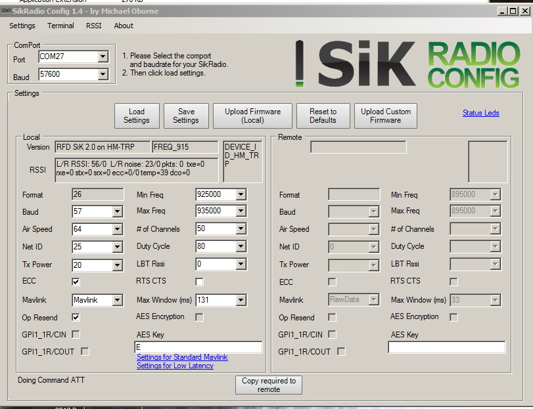Click DEVICE_ID_HM_TRP text box

coord(243,162)
